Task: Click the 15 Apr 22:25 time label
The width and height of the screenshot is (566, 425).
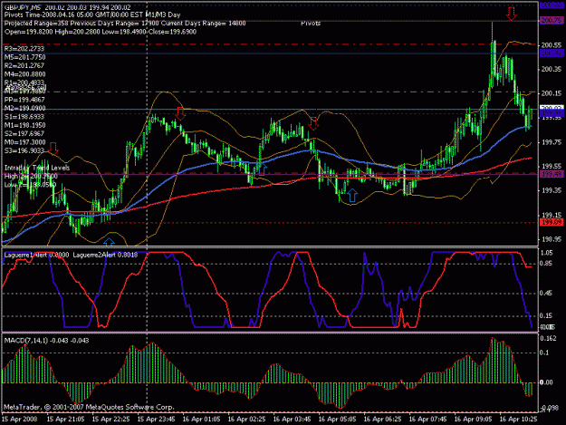Action: (x=110, y=420)
